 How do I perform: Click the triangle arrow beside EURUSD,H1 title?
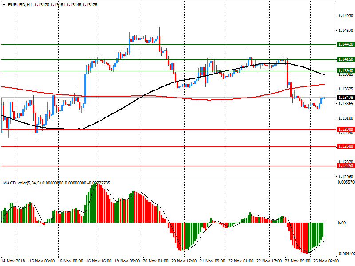pyautogui.click(x=4, y=4)
